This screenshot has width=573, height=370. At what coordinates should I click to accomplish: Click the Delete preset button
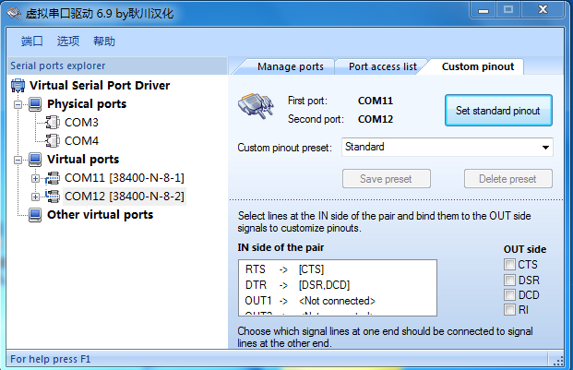(508, 179)
